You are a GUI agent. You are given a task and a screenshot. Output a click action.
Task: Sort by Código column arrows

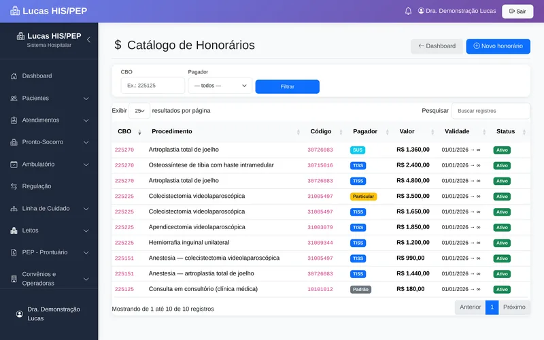point(341,132)
